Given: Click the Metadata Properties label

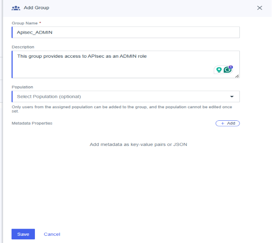Looking at the screenshot, I should pos(32,123).
